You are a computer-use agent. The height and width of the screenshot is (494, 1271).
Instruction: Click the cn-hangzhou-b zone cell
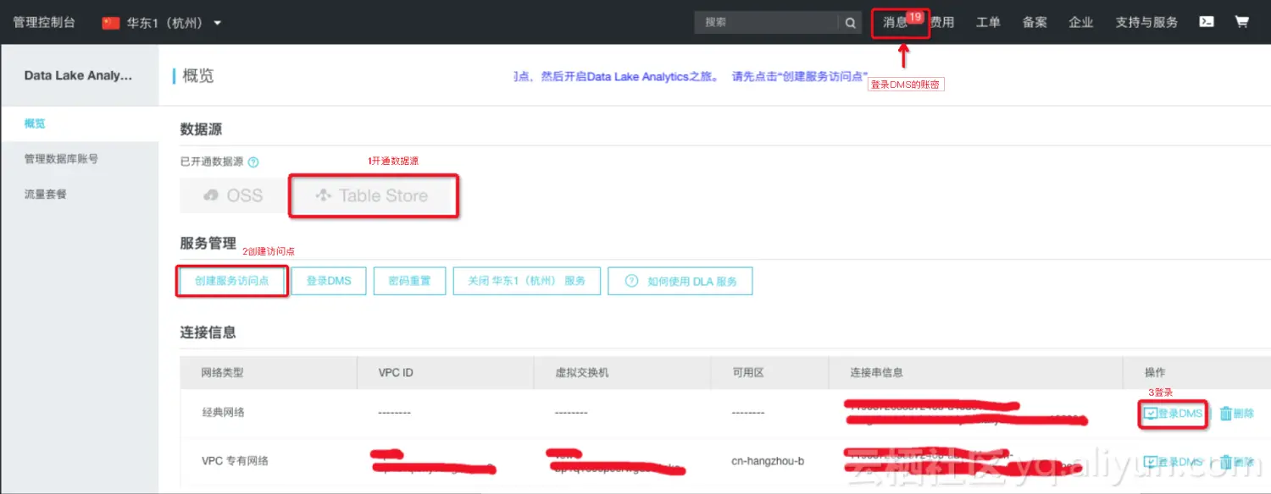pos(768,462)
